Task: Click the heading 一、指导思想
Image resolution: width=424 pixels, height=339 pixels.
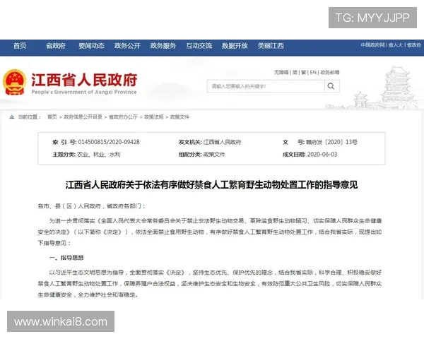Action: pos(66,258)
